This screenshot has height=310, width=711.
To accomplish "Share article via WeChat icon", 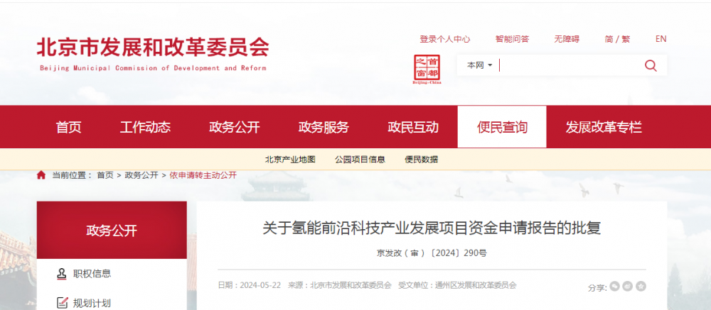I will click(x=614, y=287).
